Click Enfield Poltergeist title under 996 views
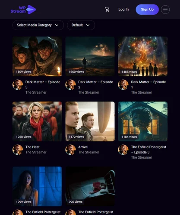Viewport: 180px width, 215px height. pyautogui.click(x=96, y=212)
